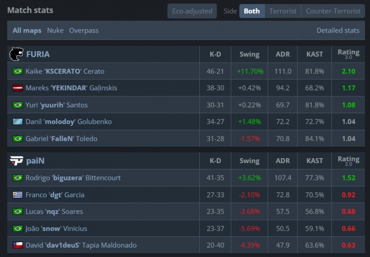This screenshot has height=257, width=370.
Task: Switch side filter to Terrorist
Action: 283,11
